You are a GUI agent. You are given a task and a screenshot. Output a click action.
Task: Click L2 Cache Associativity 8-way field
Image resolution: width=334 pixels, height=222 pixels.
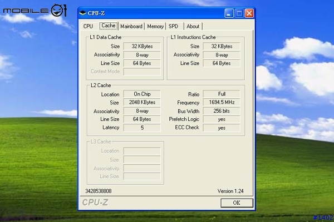142,111
